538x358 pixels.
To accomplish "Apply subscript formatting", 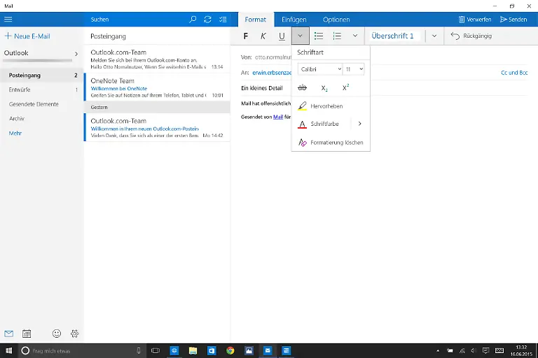I will click(x=324, y=87).
